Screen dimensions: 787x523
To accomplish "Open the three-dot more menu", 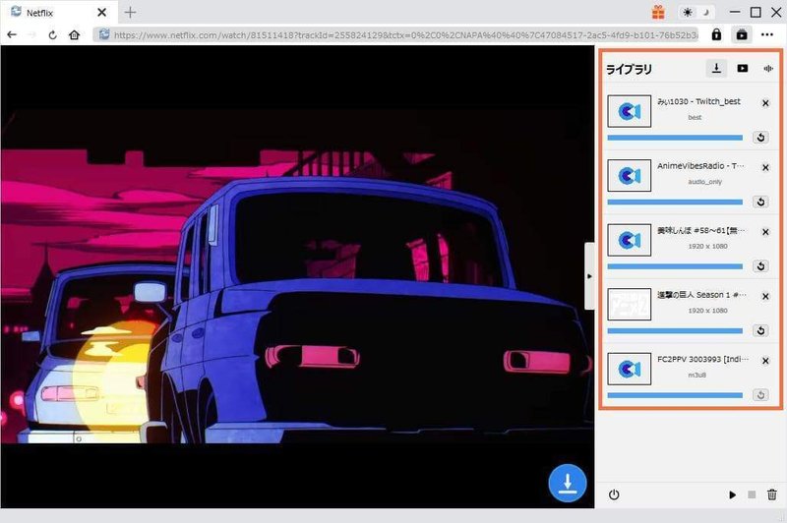I will coord(767,34).
